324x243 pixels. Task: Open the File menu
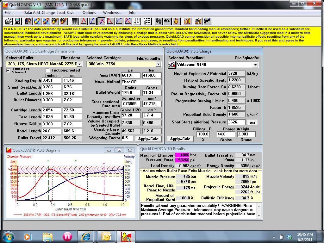pos(8,13)
